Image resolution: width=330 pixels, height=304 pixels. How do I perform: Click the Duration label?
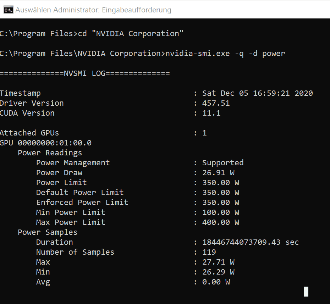55,242
